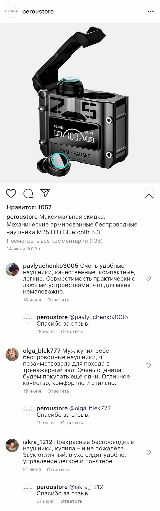The width and height of the screenshot is (160, 511).
Task: Open peroustore username in the header
Action: click(x=38, y=12)
